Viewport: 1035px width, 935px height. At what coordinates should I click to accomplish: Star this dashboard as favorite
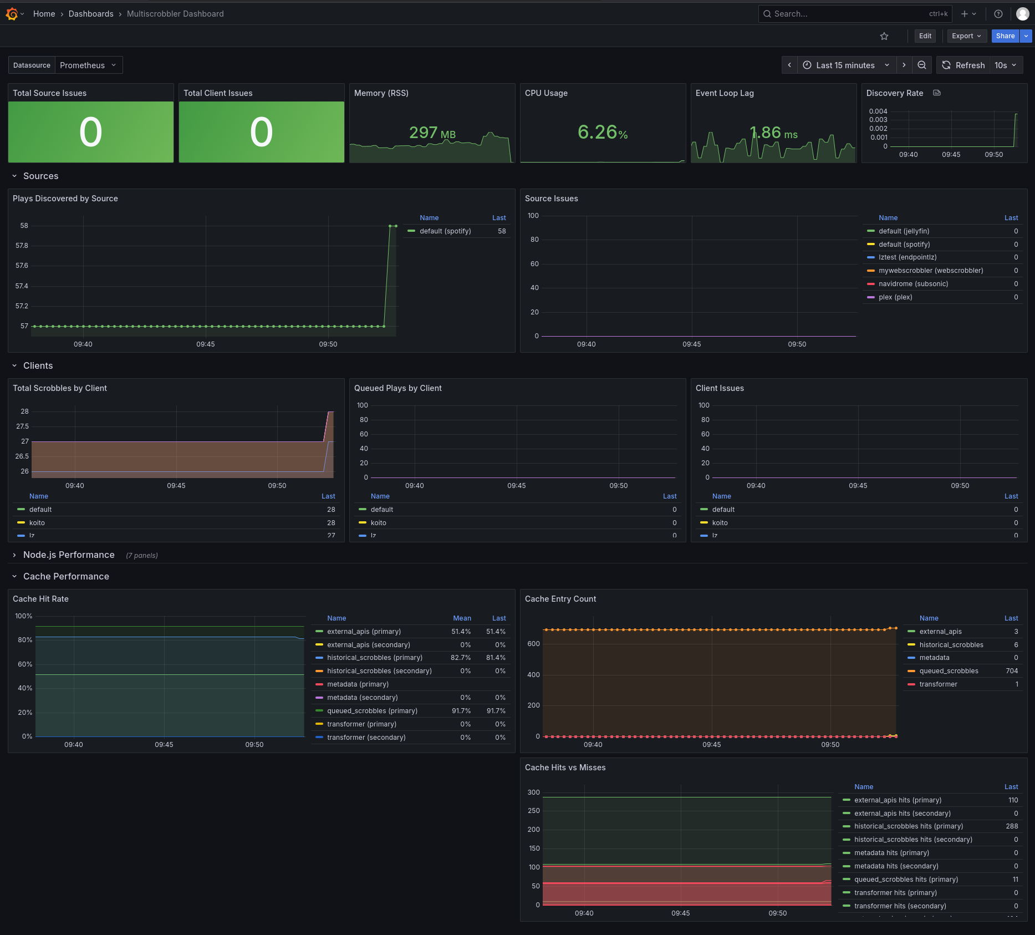tap(884, 36)
